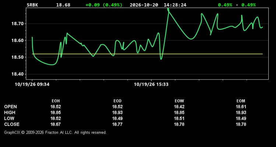276x147 pixels.
Task: Select the EOW column header
Action: tap(179, 101)
